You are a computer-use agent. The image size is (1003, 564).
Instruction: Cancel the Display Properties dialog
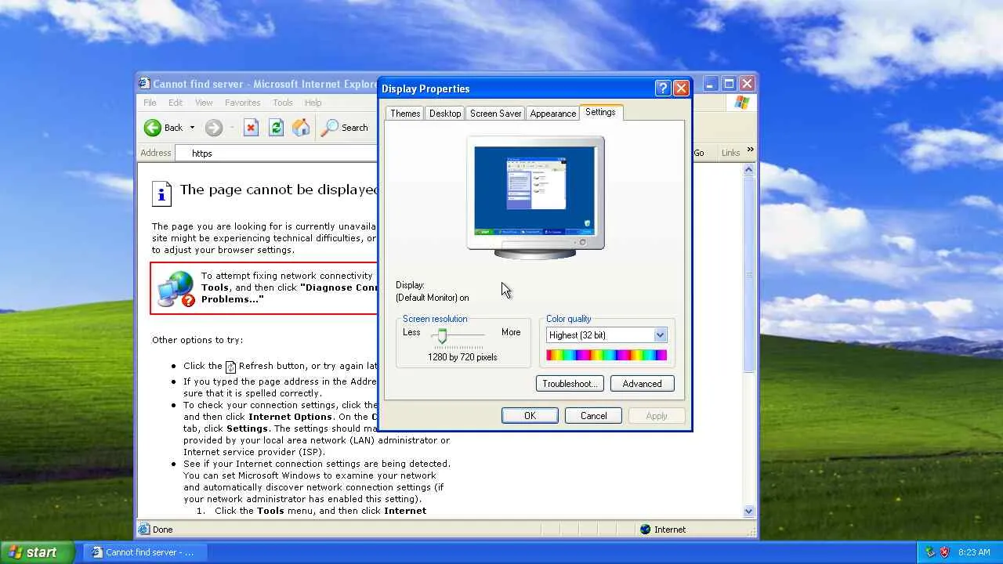coord(594,416)
